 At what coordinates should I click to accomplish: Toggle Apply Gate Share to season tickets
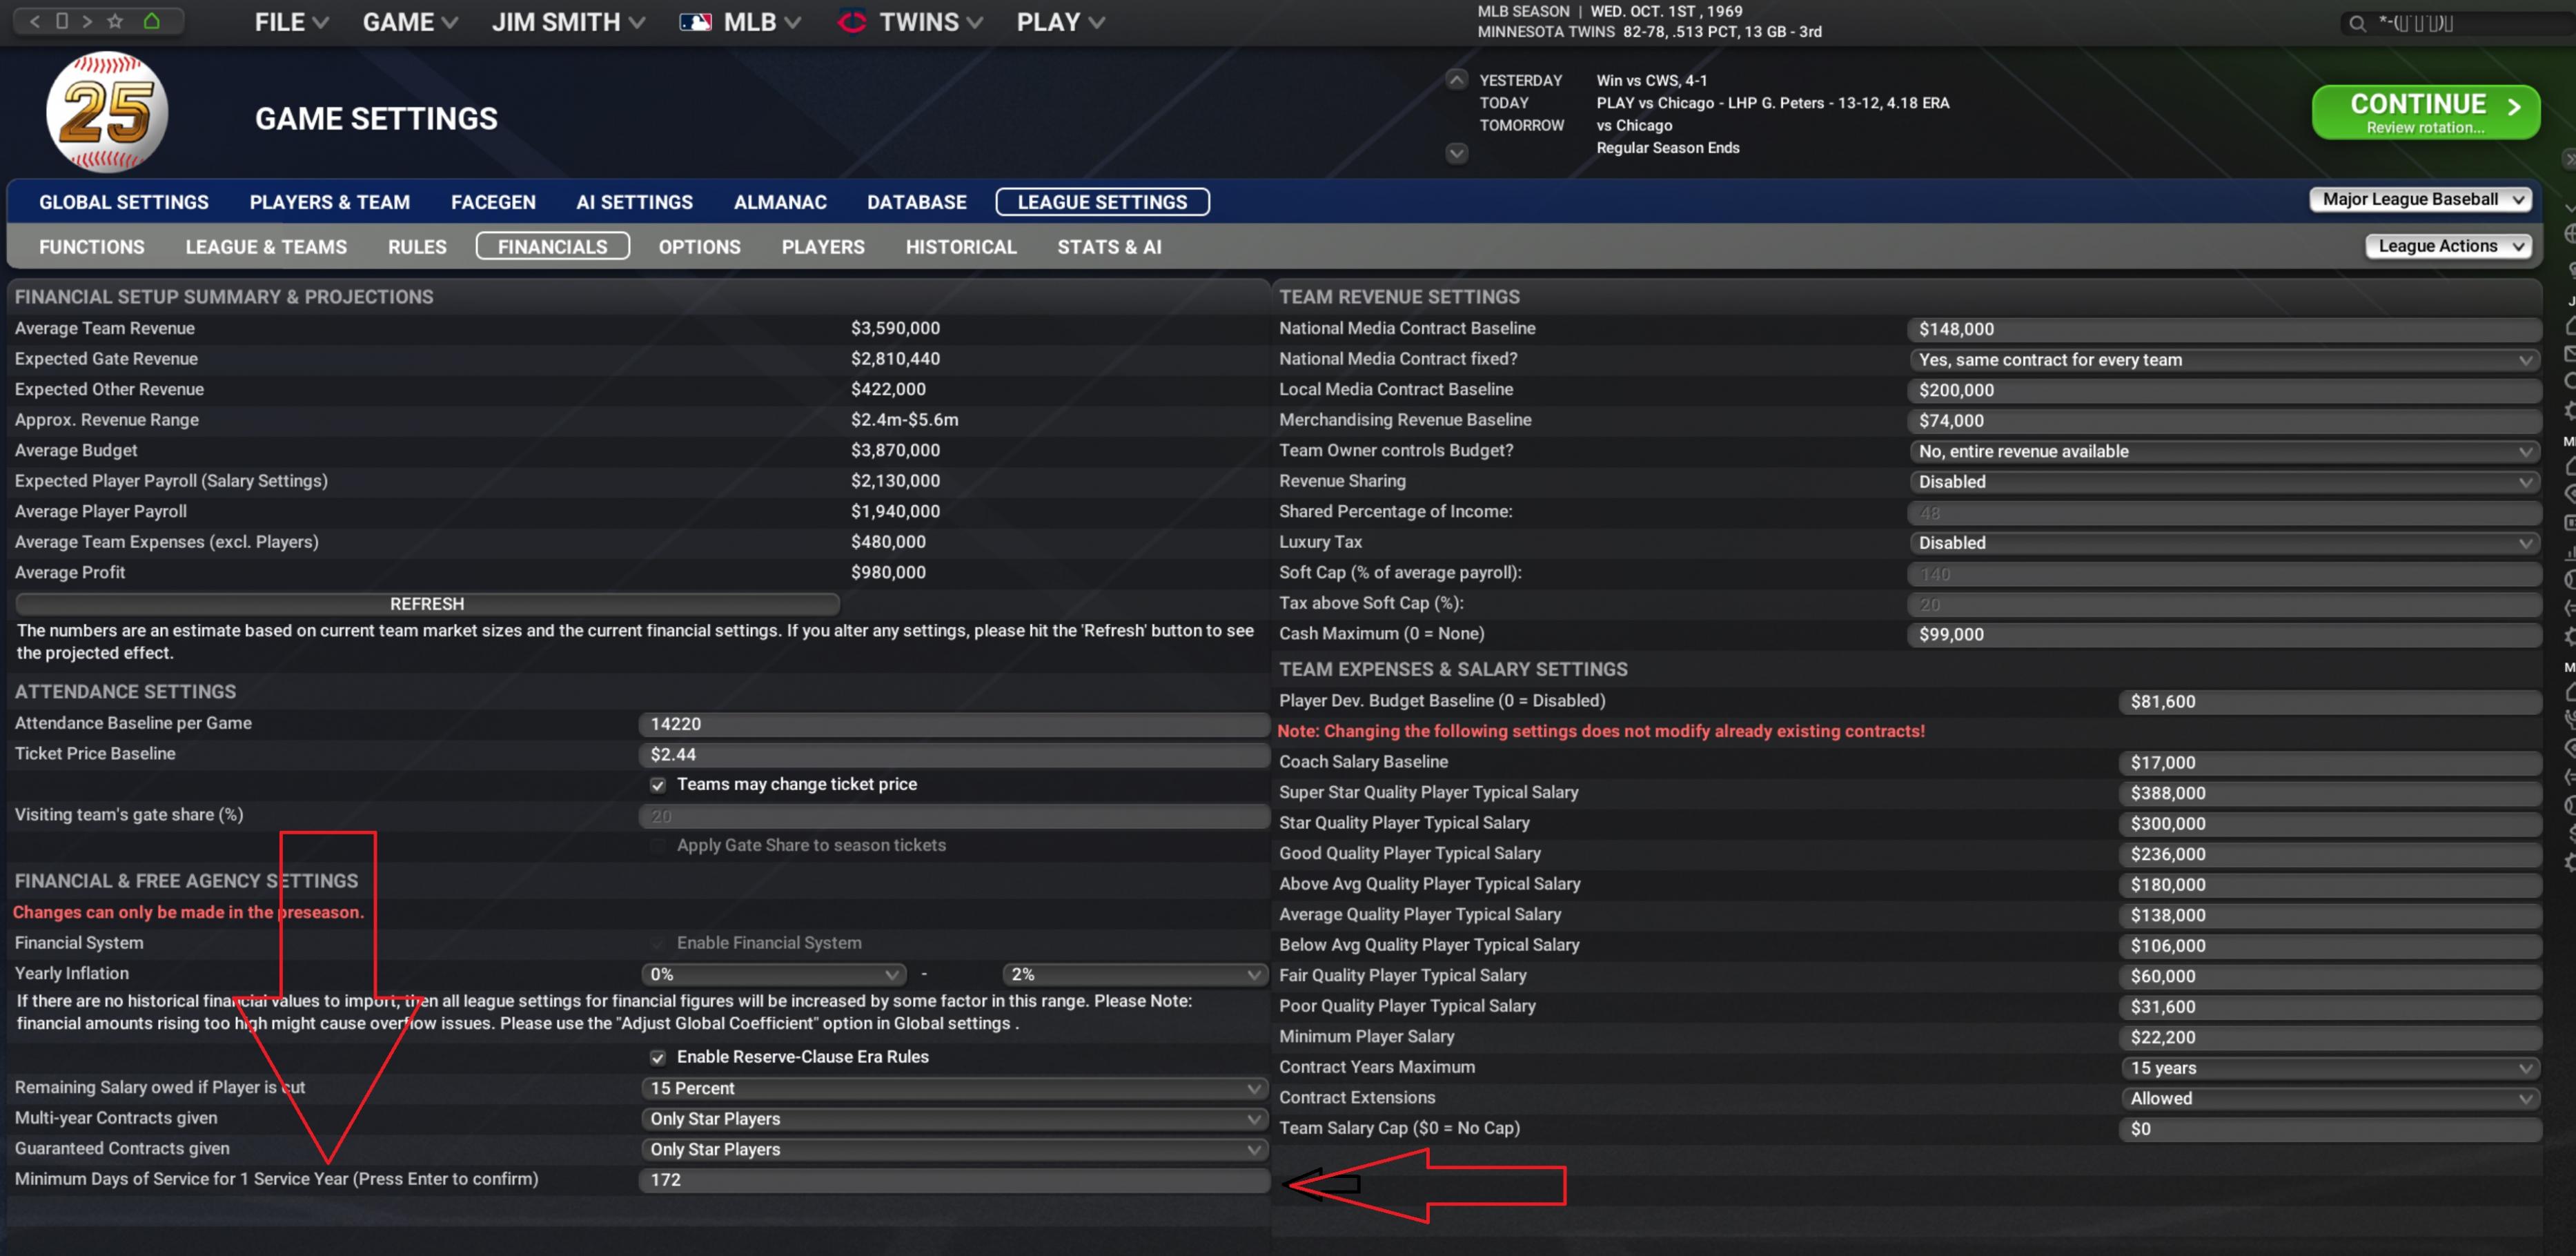(657, 846)
